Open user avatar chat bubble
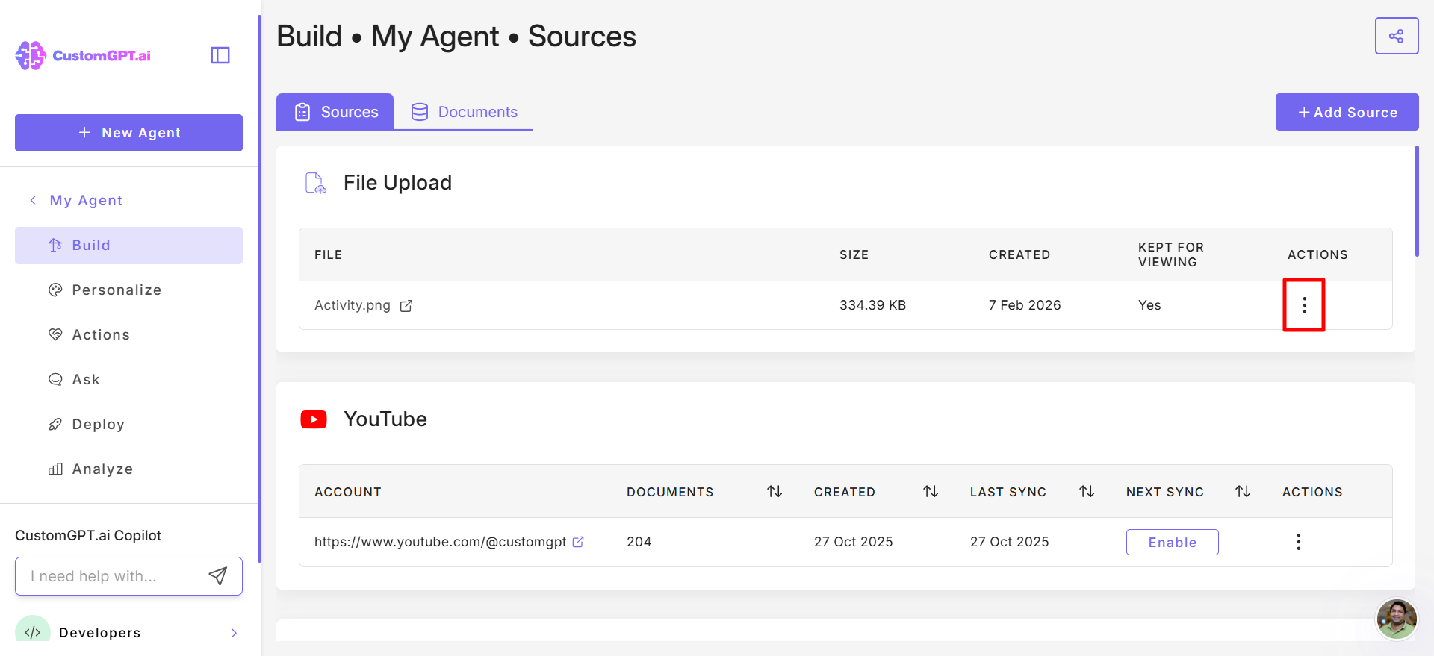This screenshot has width=1434, height=656. tap(1396, 619)
